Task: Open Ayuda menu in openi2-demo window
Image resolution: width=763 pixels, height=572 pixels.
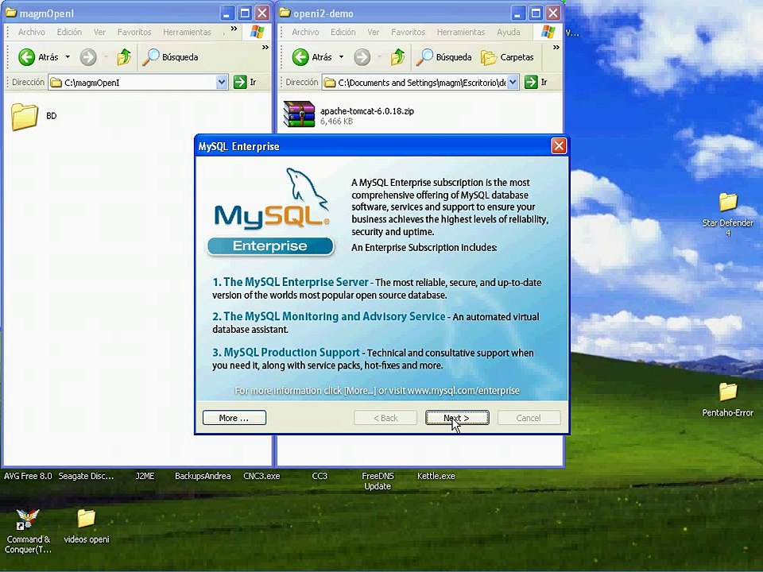Action: pyautogui.click(x=509, y=32)
